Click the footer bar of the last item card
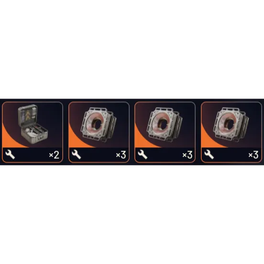 [x=231, y=155]
